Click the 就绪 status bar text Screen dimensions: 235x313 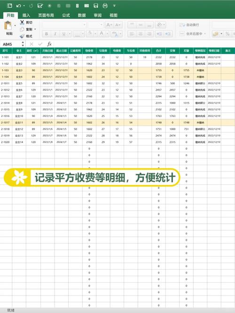pyautogui.click(x=11, y=310)
